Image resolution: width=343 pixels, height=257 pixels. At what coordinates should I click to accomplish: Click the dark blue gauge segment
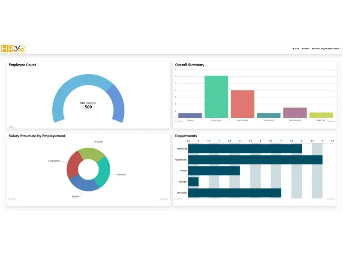[116, 102]
